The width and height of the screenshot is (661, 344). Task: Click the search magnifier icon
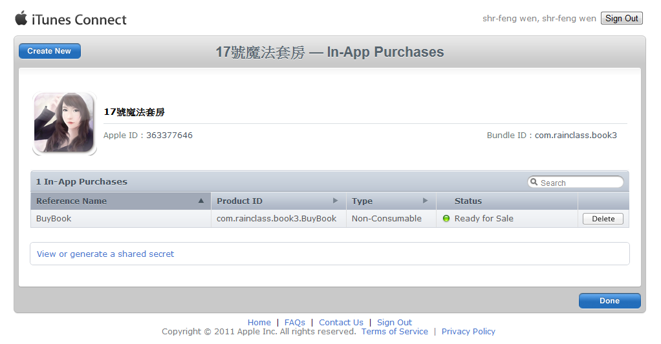coord(534,181)
